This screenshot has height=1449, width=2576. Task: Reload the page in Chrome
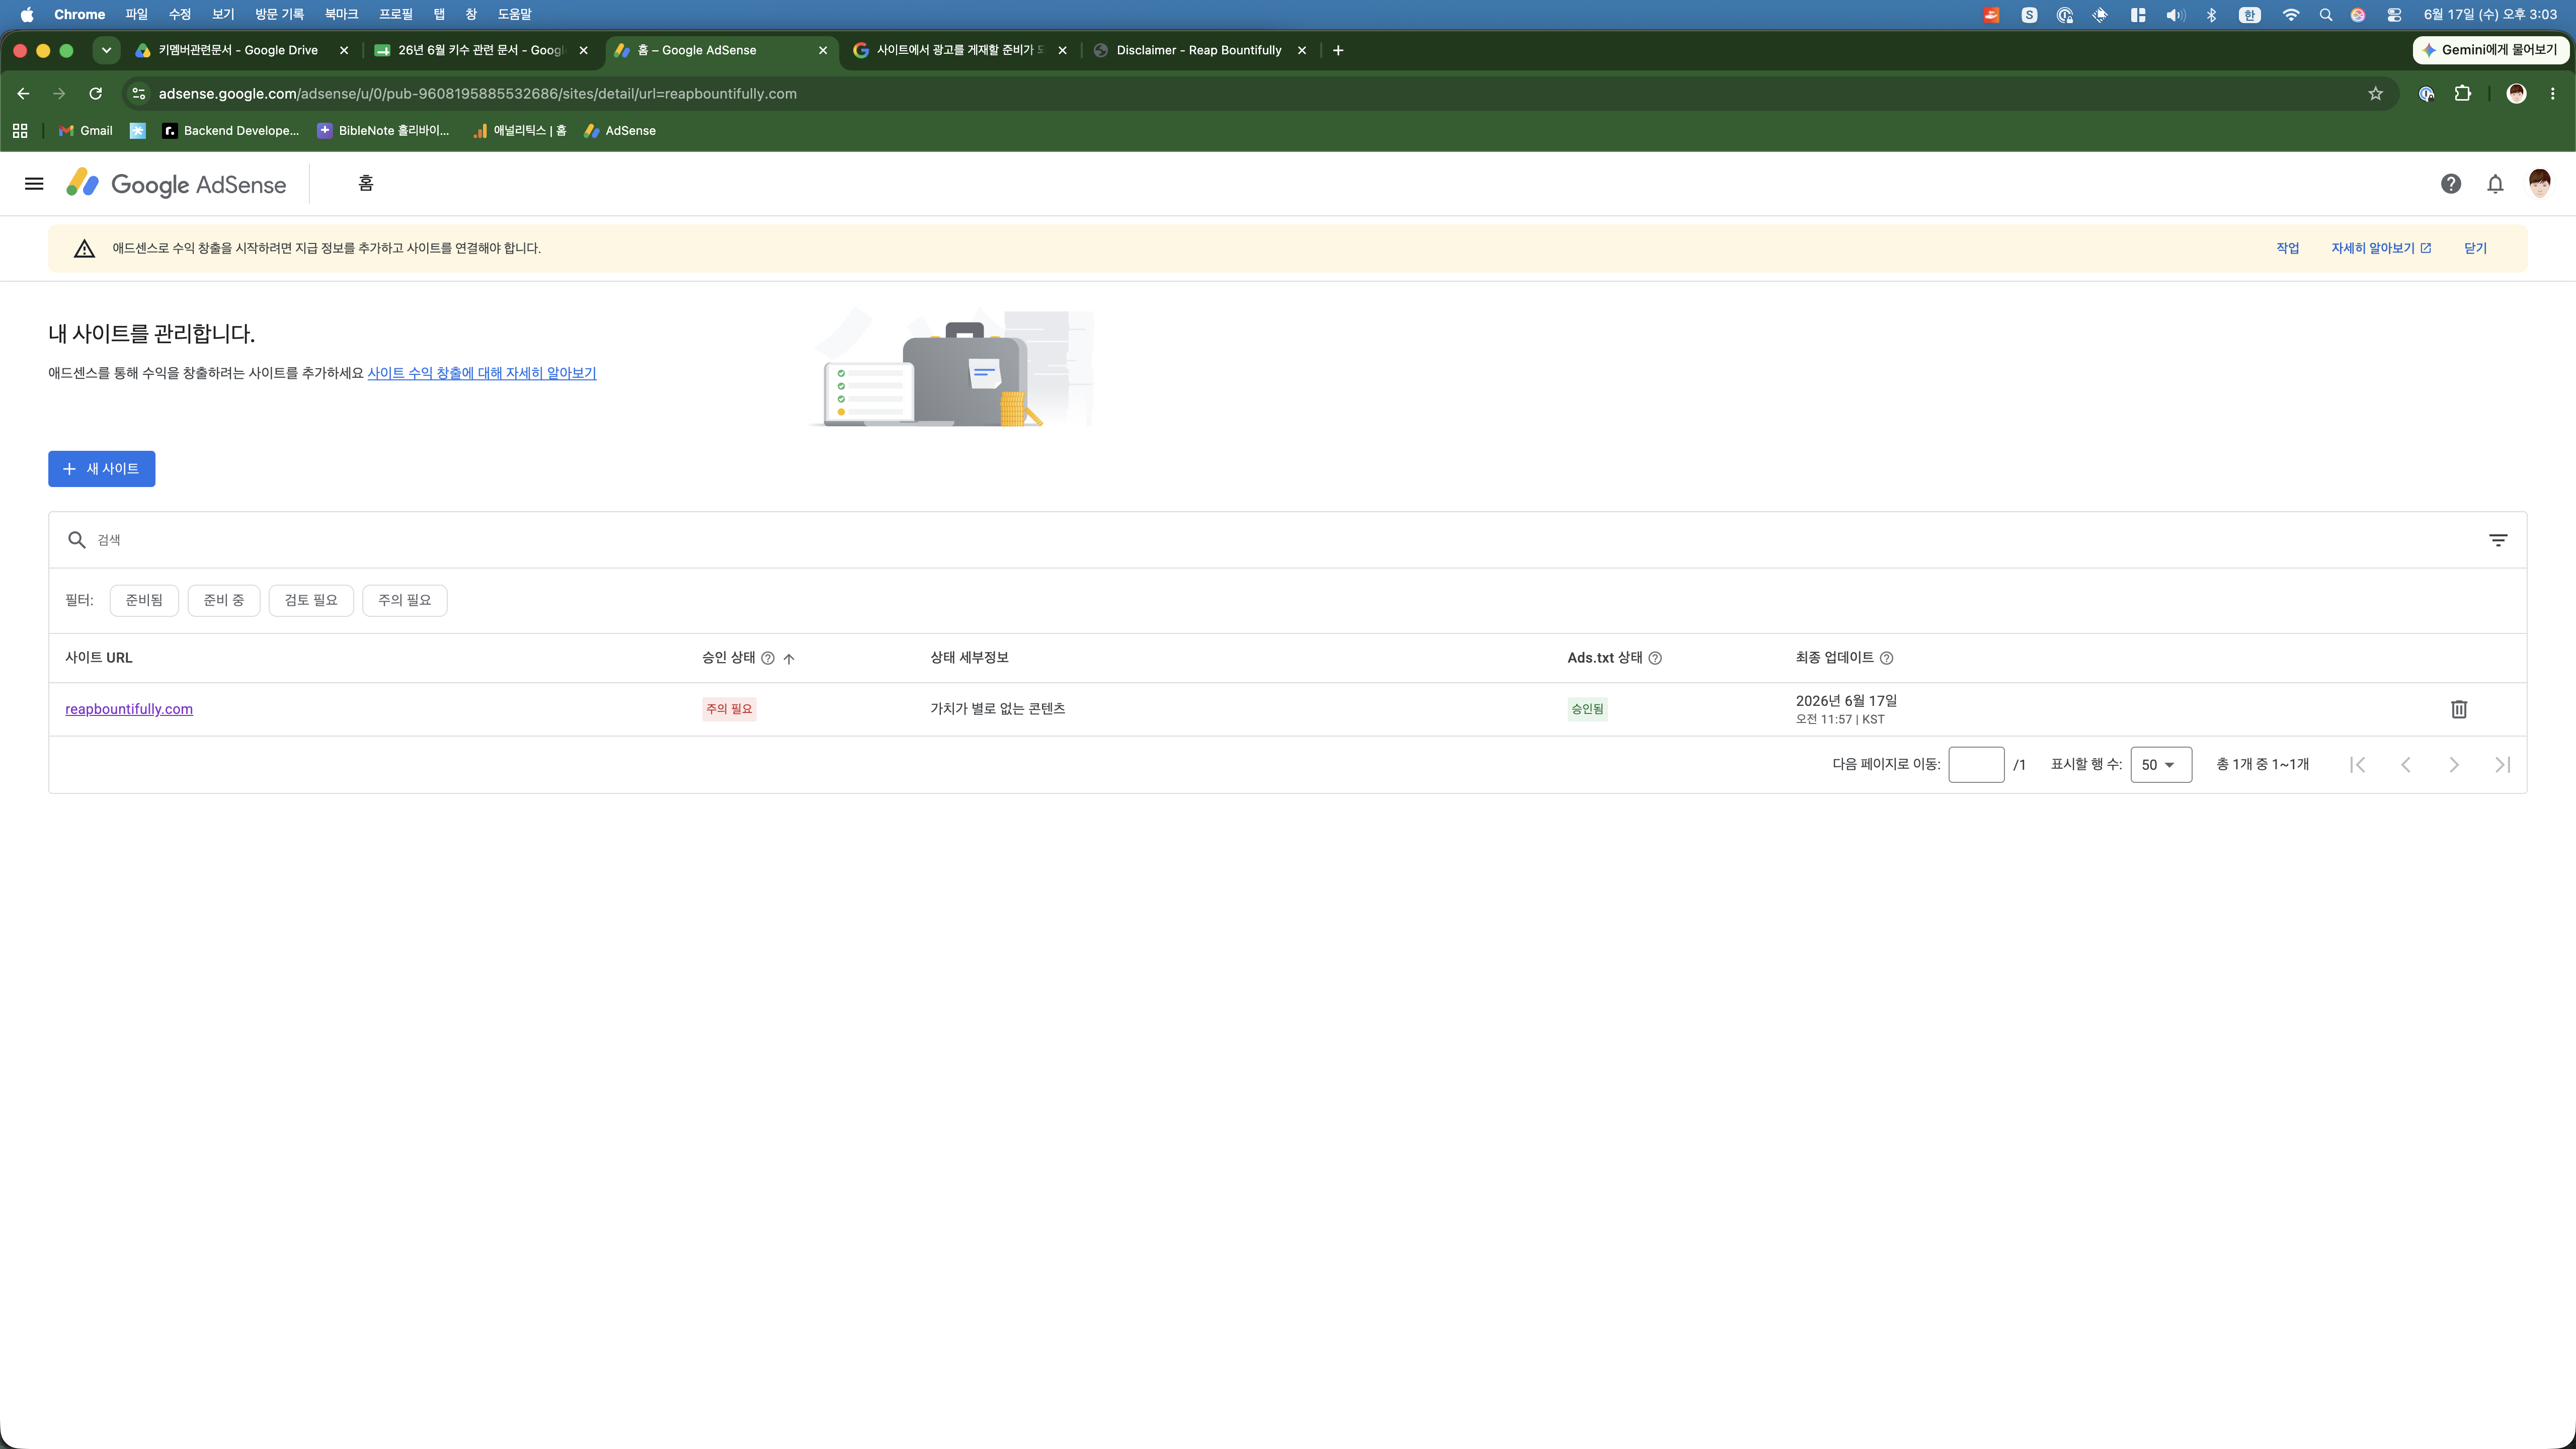click(96, 94)
